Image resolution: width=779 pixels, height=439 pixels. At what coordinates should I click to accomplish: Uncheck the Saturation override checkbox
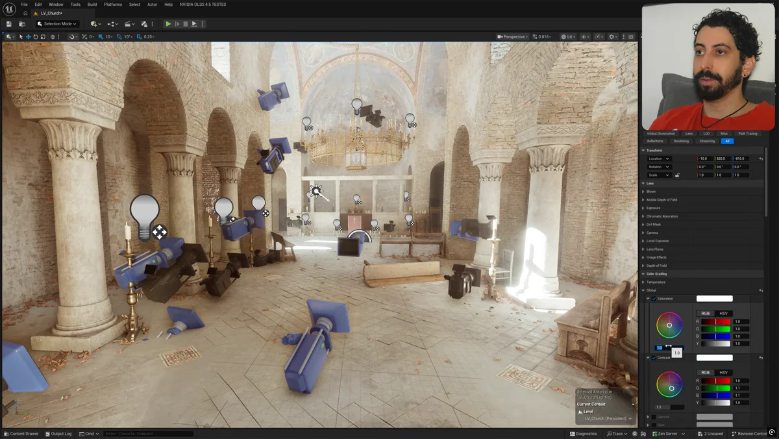[654, 299]
